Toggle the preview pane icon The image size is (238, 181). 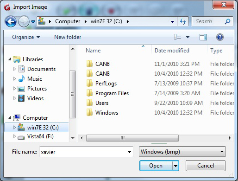tap(203, 37)
